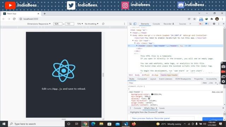Image resolution: width=226 pixels, height=127 pixels.
Task: Open DevTools settings gear
Action: 214,24
